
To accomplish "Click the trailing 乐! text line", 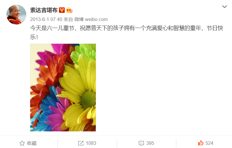I will (x=34, y=37).
